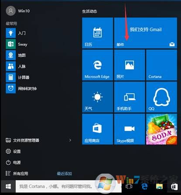Image resolution: width=181 pixels, height=195 pixels.
Task: Open the 照片 photos tile
Action: [130, 65]
